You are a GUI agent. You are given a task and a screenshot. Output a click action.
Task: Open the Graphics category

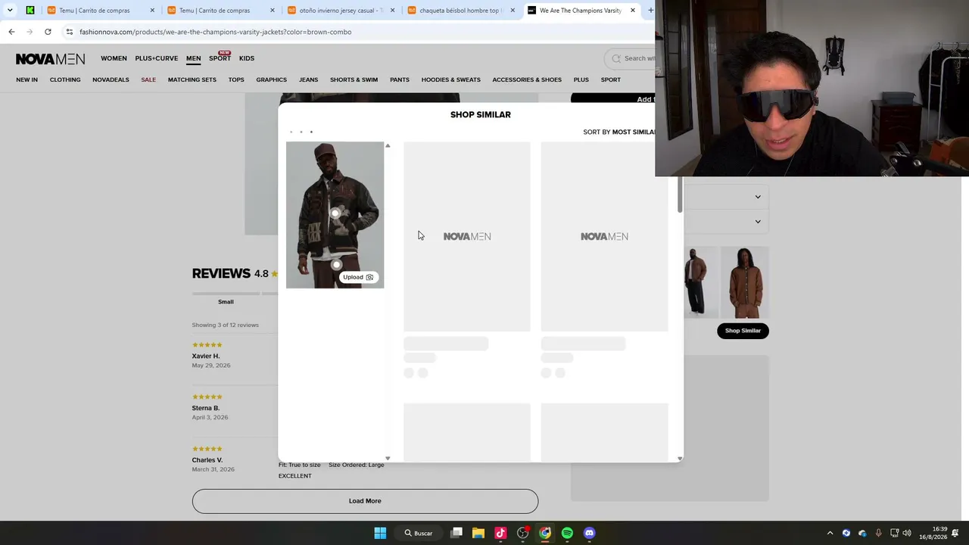coord(271,79)
